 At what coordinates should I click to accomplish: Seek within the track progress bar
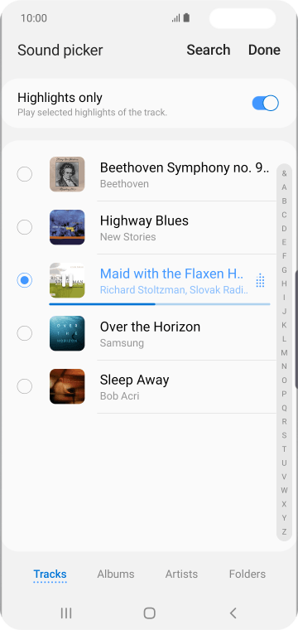click(160, 304)
